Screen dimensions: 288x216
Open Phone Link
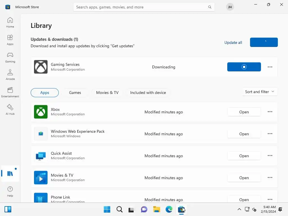pos(244,199)
